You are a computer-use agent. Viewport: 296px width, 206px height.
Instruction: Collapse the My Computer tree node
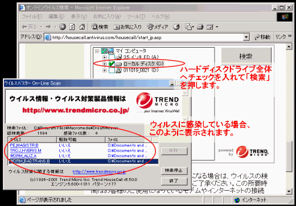(x=97, y=51)
